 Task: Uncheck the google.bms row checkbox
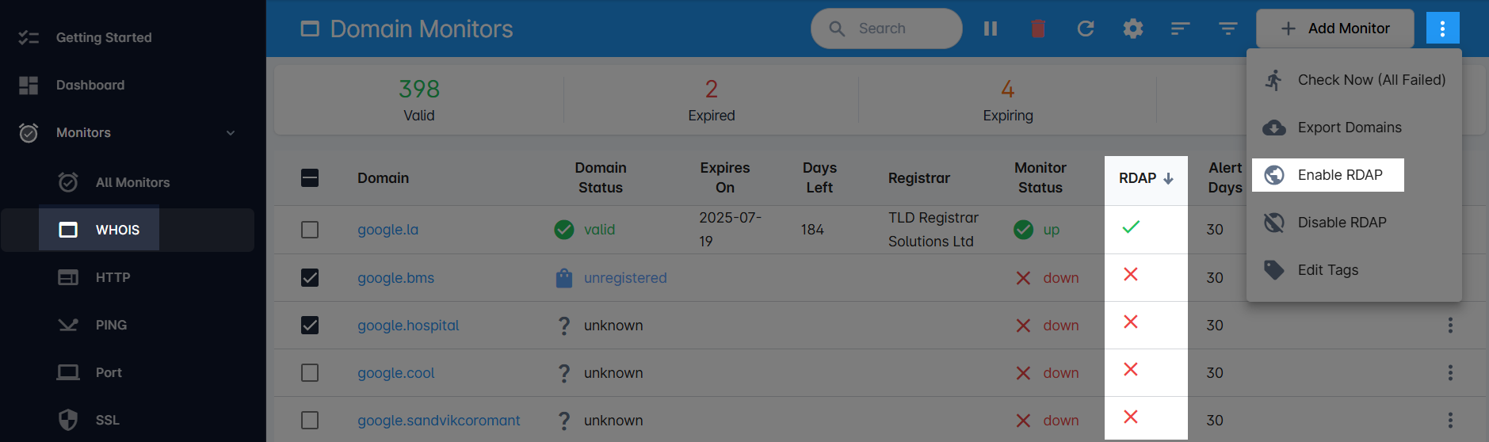point(310,278)
